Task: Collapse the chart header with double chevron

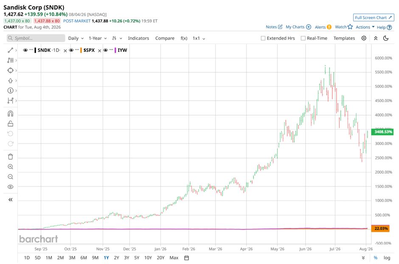Action: tap(376, 38)
